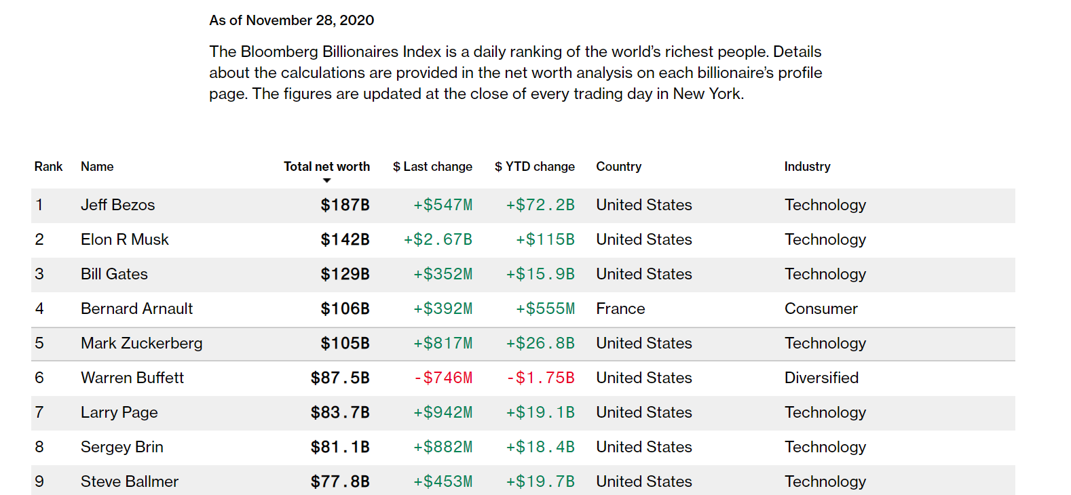Open Larry Page profile link
Image resolution: width=1071 pixels, height=495 pixels.
point(119,412)
